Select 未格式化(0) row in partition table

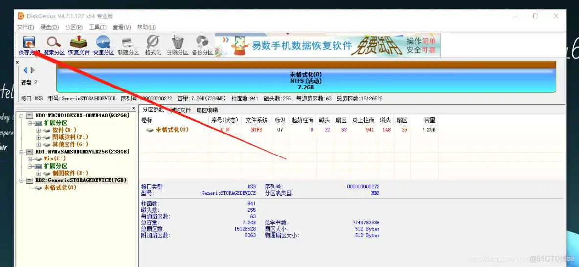(289, 130)
